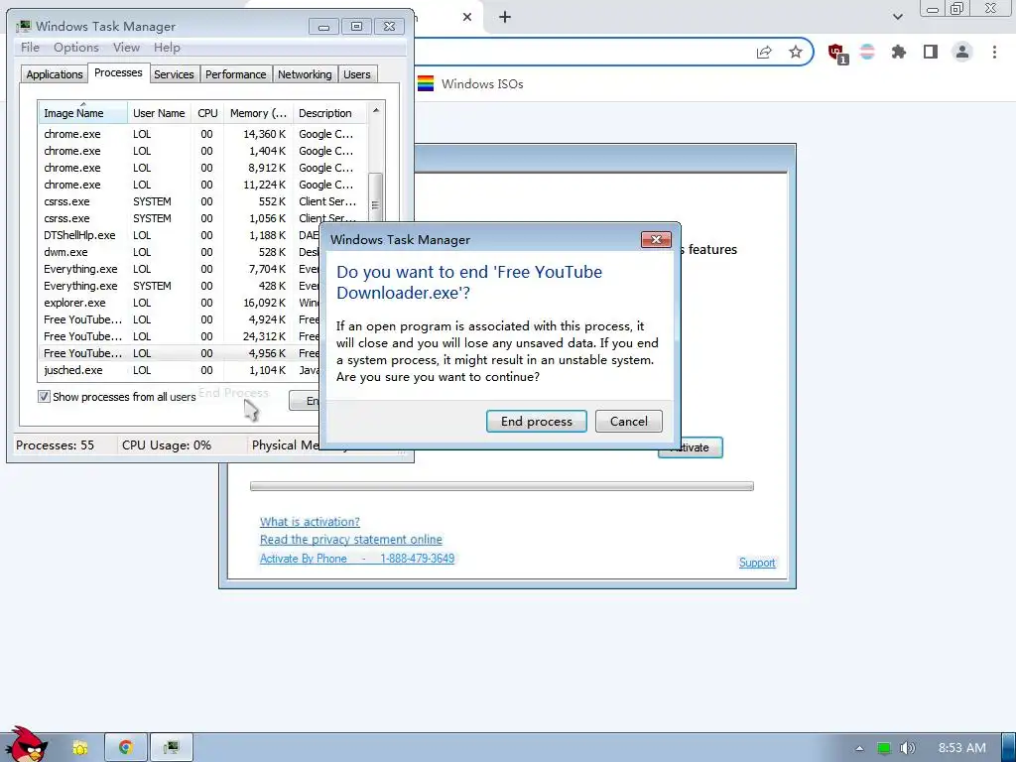Click the Windows ISOs rainbow favicon
This screenshot has width=1016, height=762.
(x=426, y=84)
